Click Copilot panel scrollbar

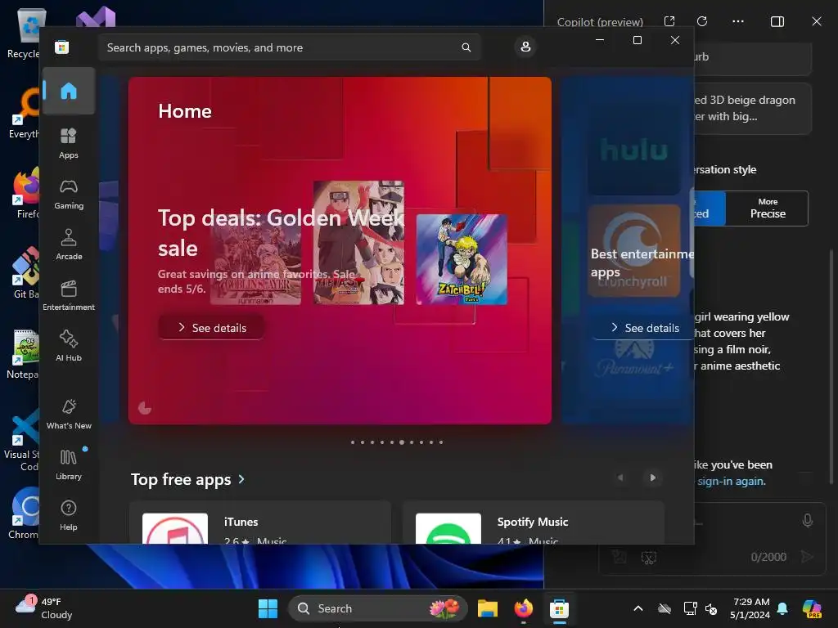(831, 366)
